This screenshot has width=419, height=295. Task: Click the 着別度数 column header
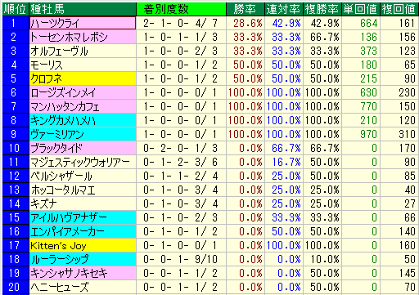click(181, 9)
